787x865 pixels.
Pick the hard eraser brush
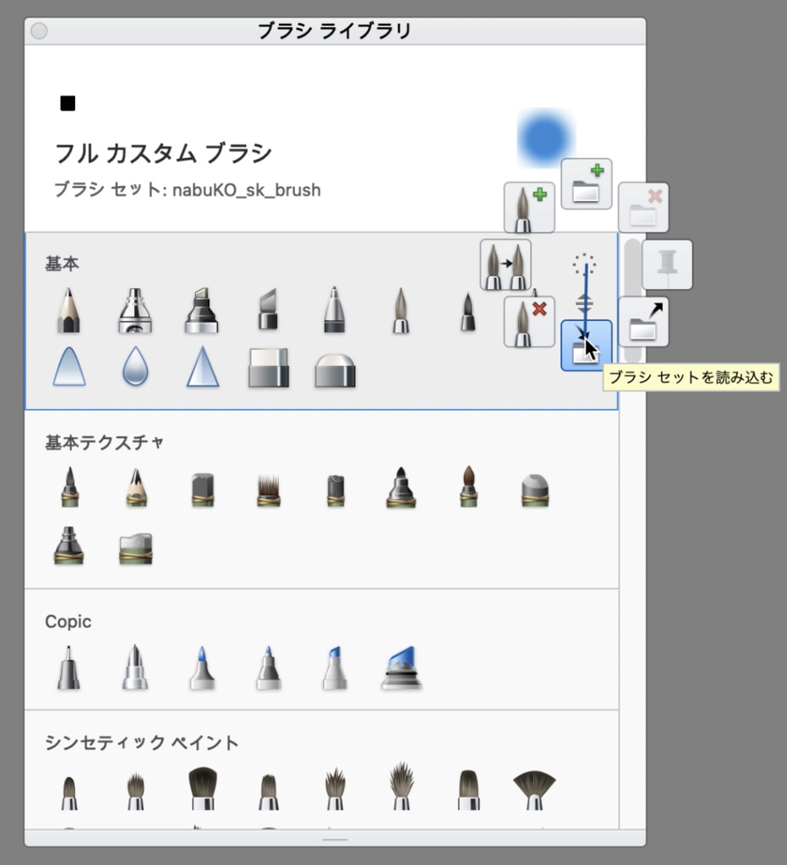267,369
